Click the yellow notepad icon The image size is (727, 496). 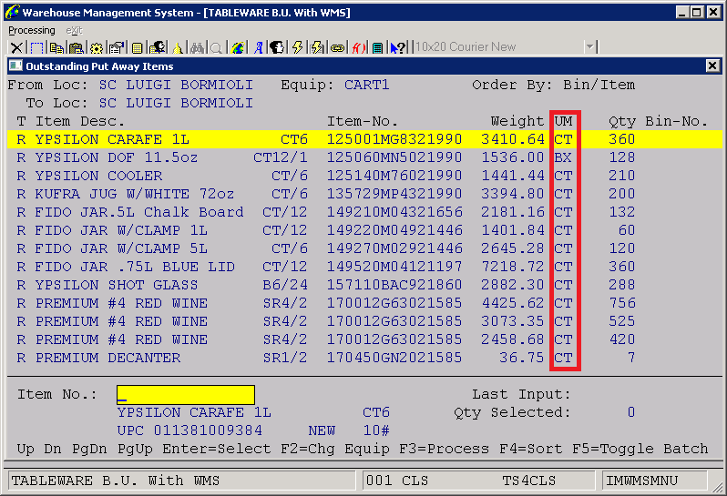click(x=137, y=47)
